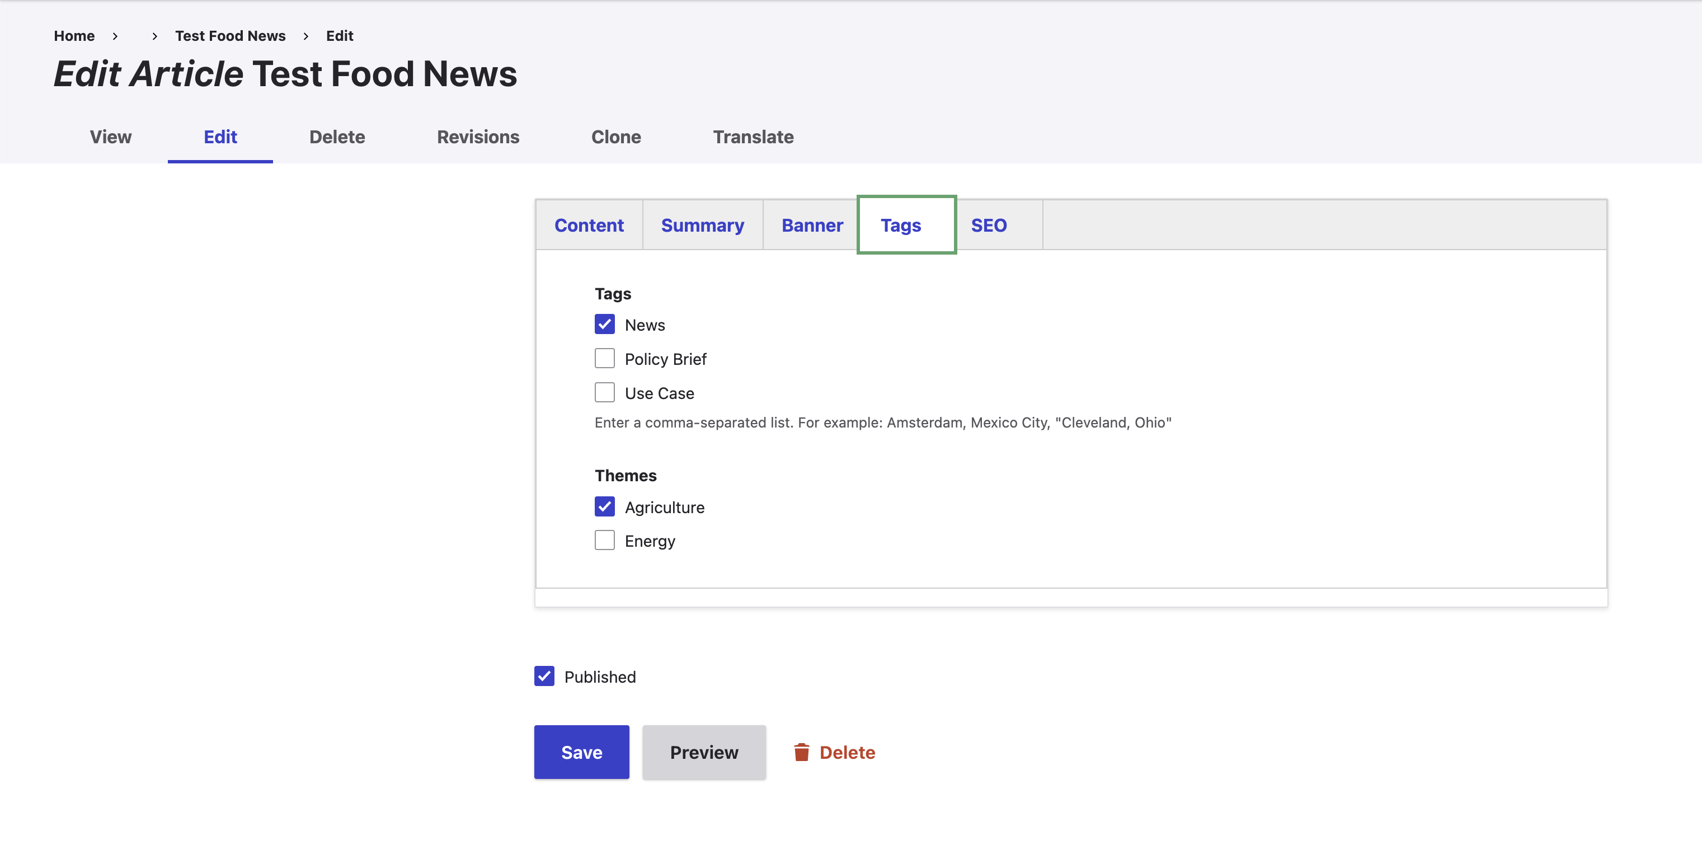Enable the Use Case tag checkbox
The image size is (1702, 864).
[605, 393]
